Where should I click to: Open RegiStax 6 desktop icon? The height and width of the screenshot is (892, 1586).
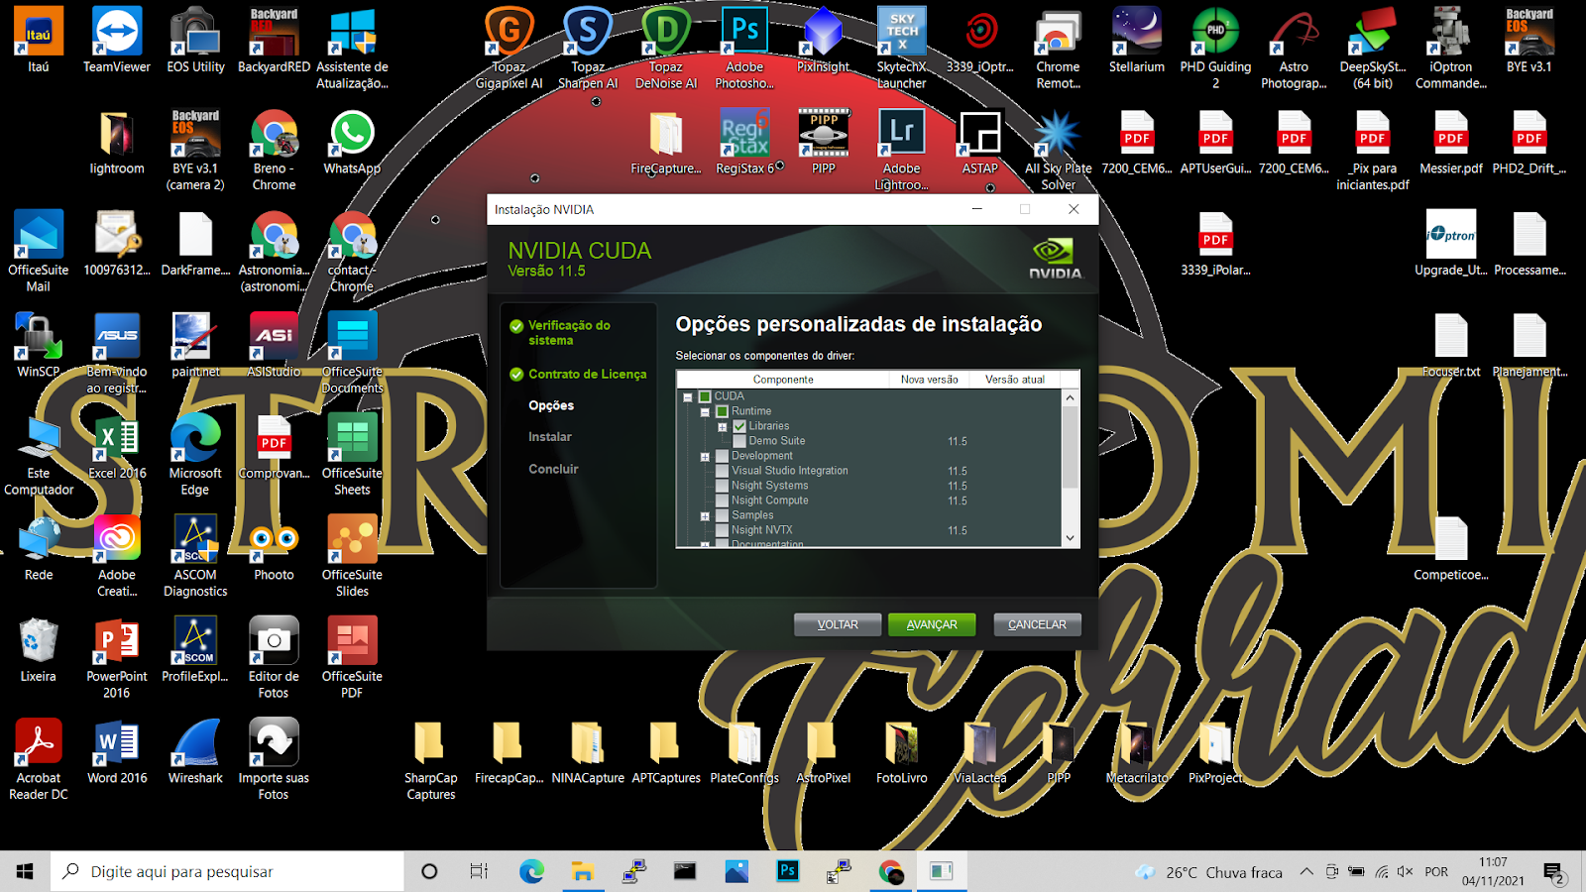coord(744,142)
